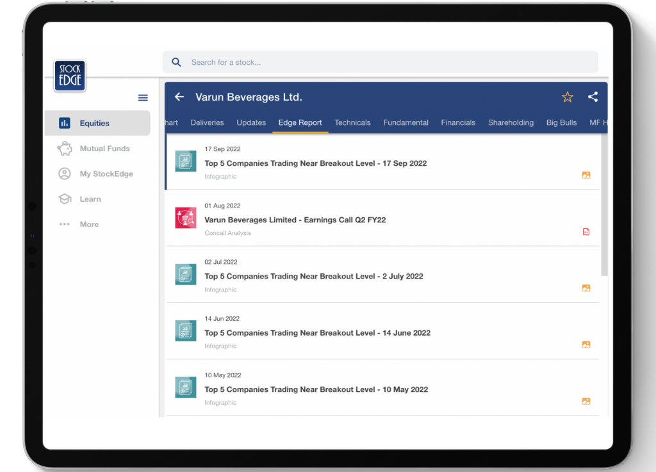The width and height of the screenshot is (656, 472).
Task: Click the StockEdge logo
Action: tap(70, 76)
